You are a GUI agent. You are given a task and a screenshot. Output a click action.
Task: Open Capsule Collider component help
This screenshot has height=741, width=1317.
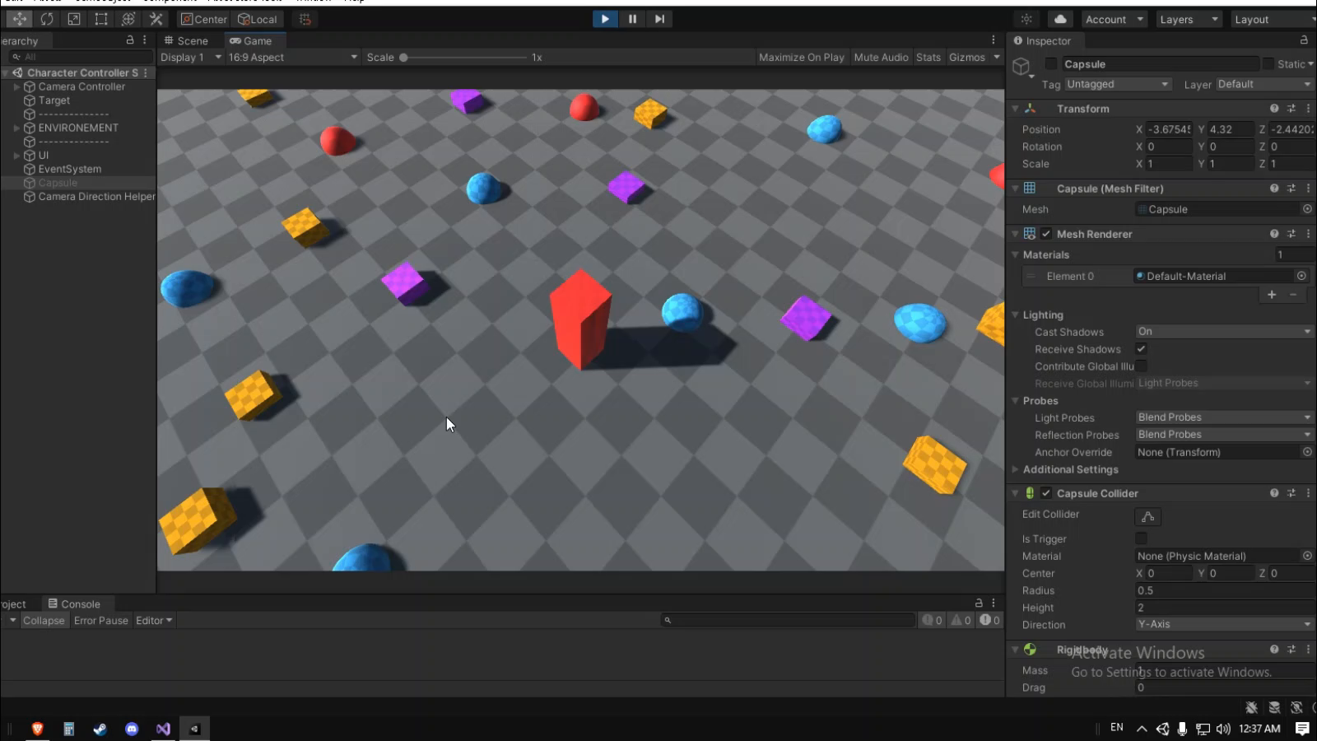point(1274,492)
